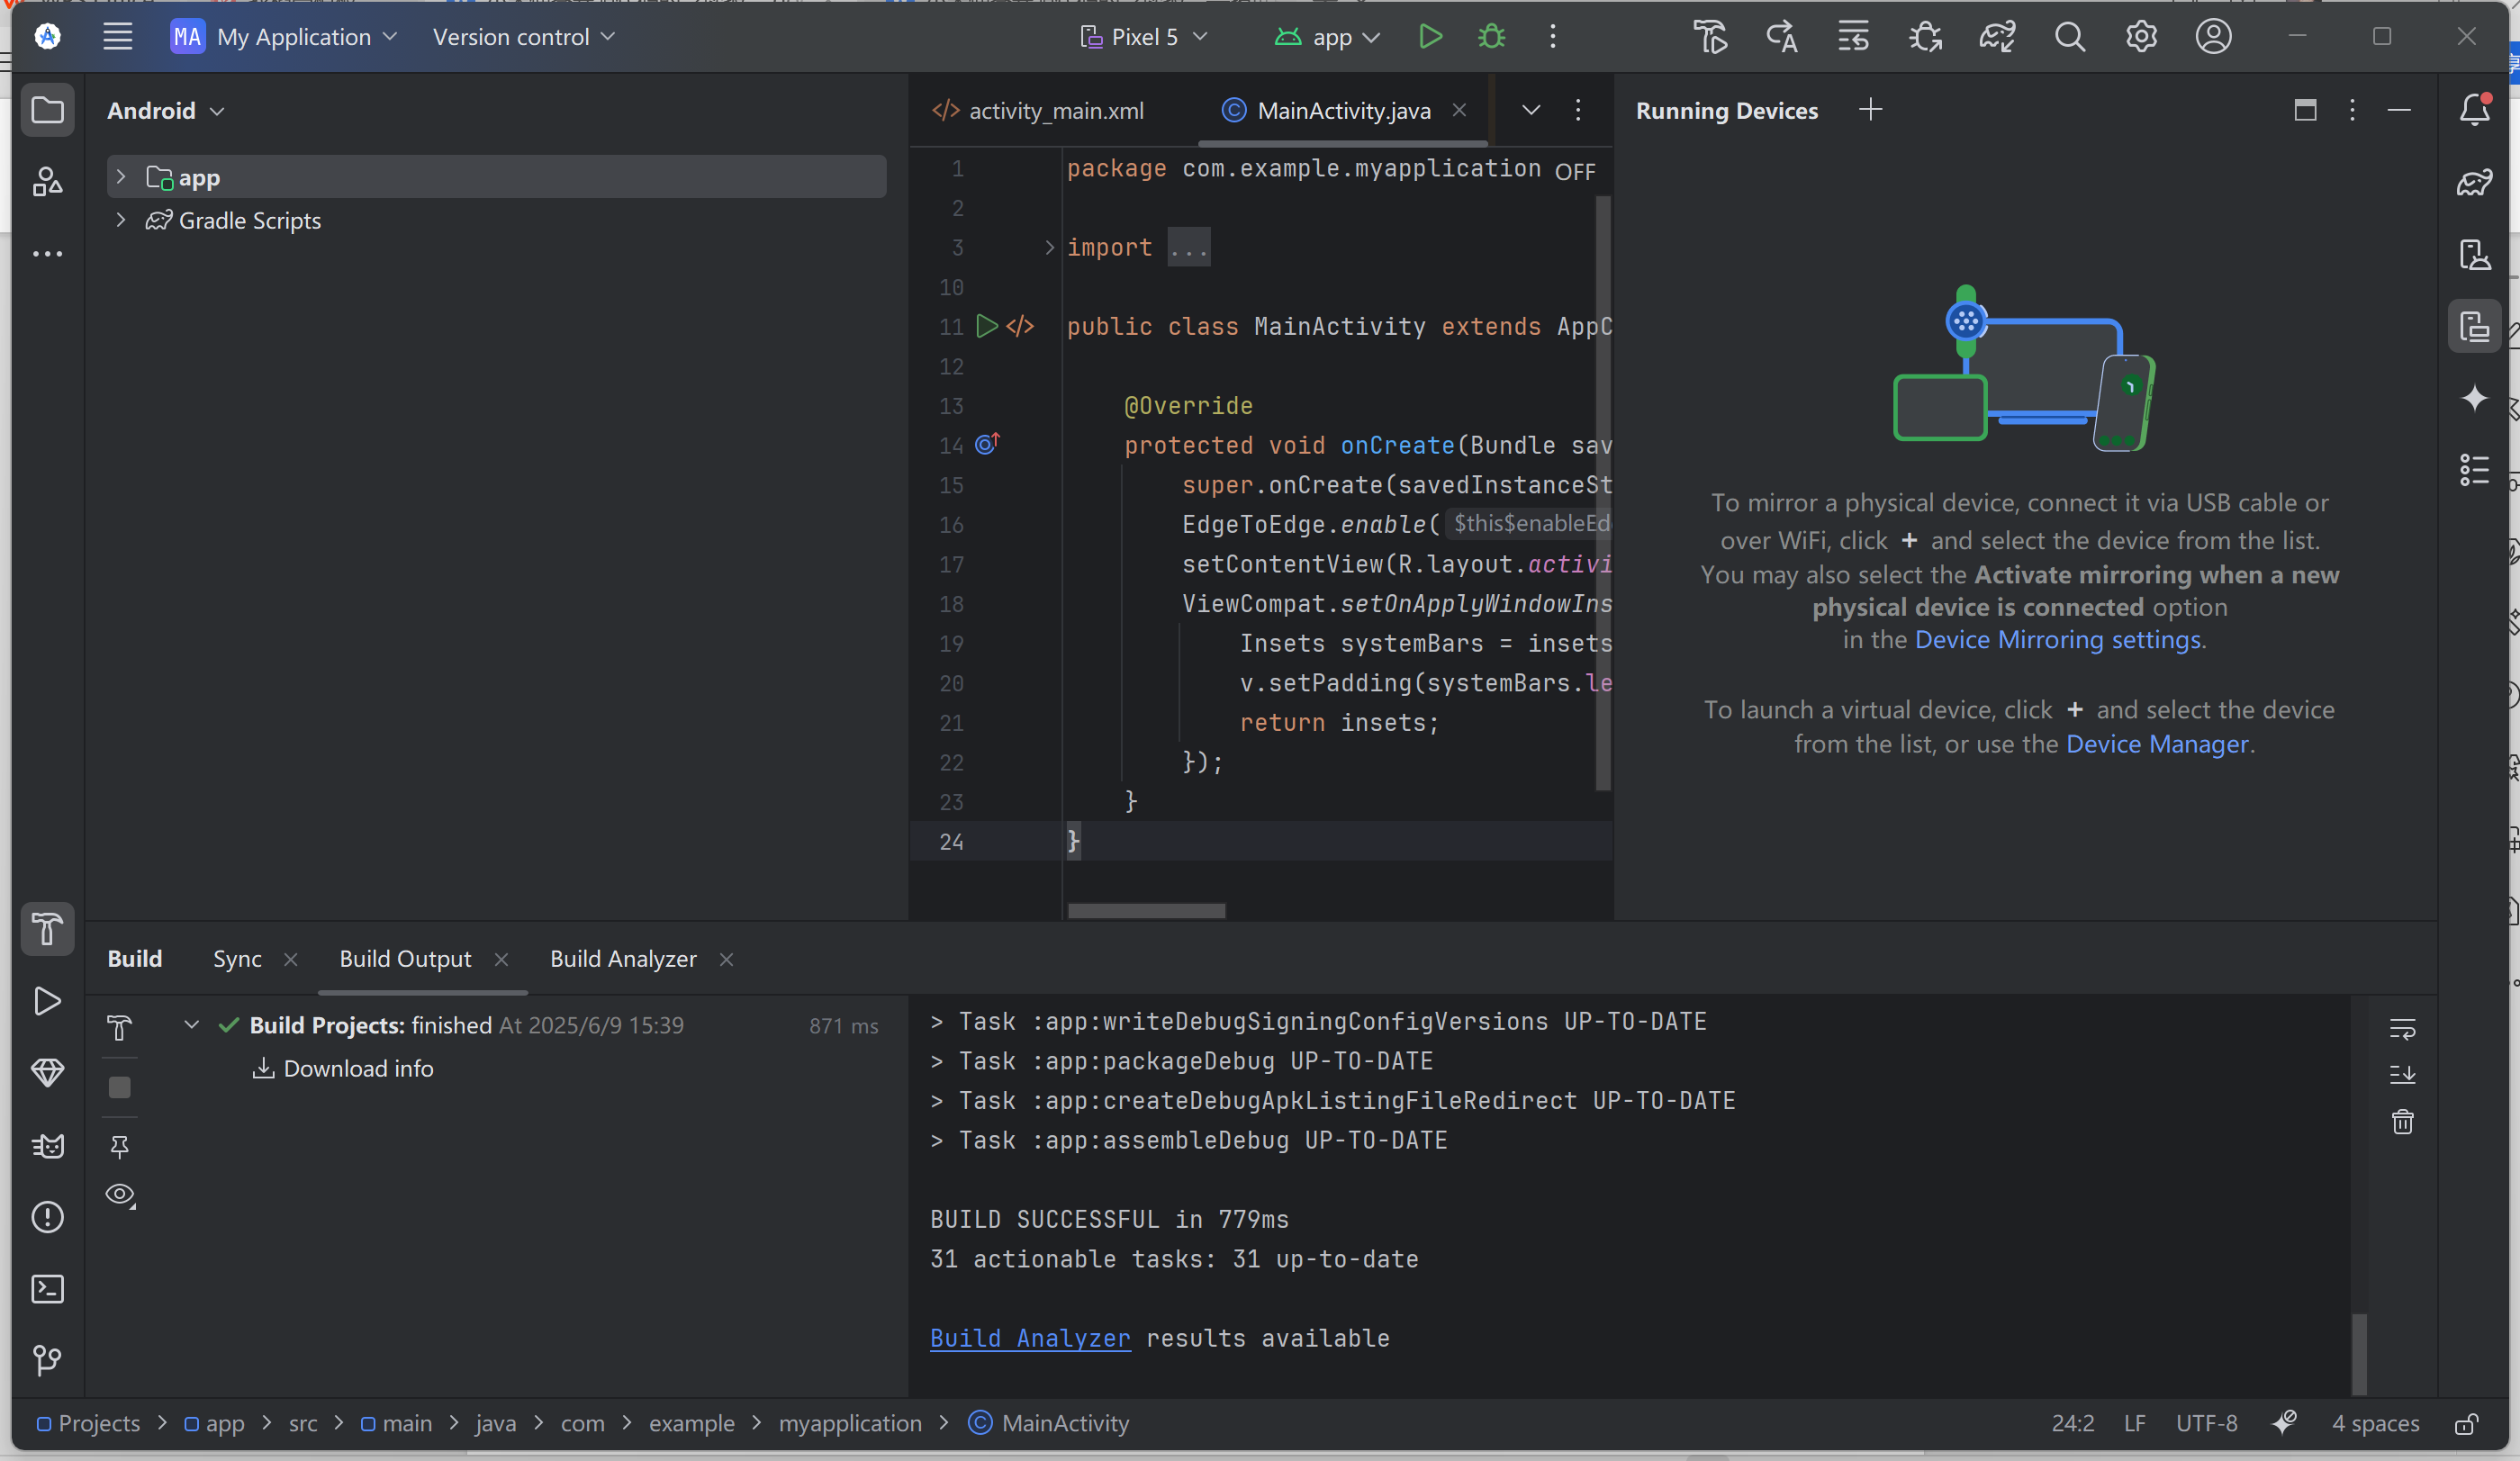Run the app with green play button
Image resolution: width=2520 pixels, height=1461 pixels.
(x=1430, y=37)
